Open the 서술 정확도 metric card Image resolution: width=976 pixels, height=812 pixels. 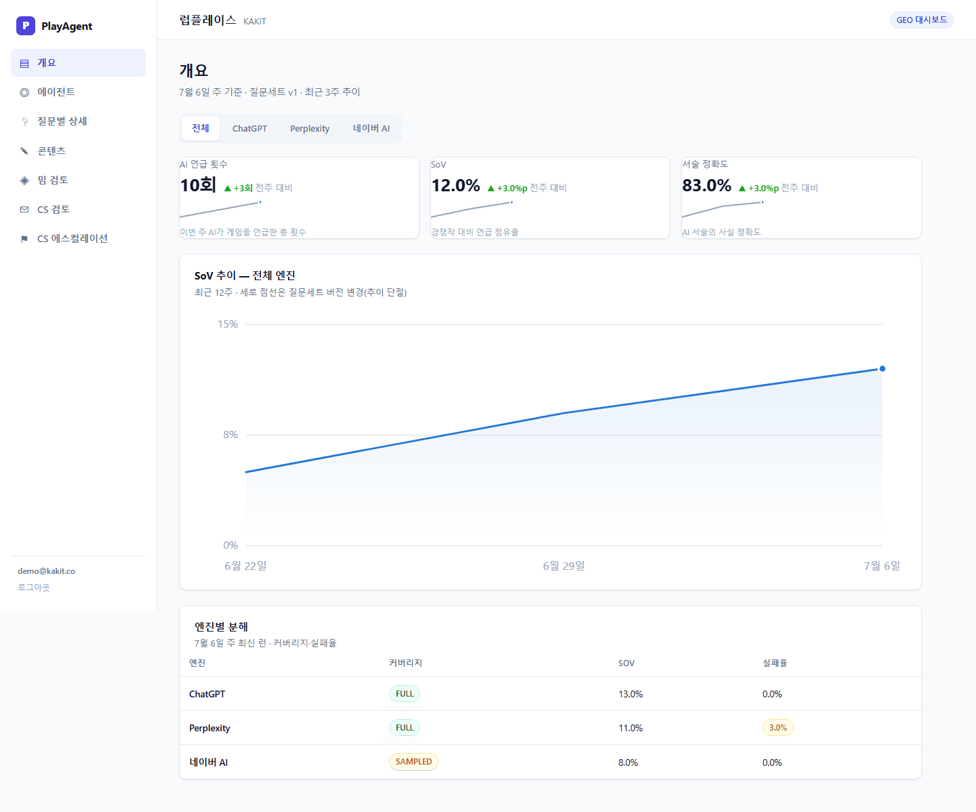click(801, 197)
